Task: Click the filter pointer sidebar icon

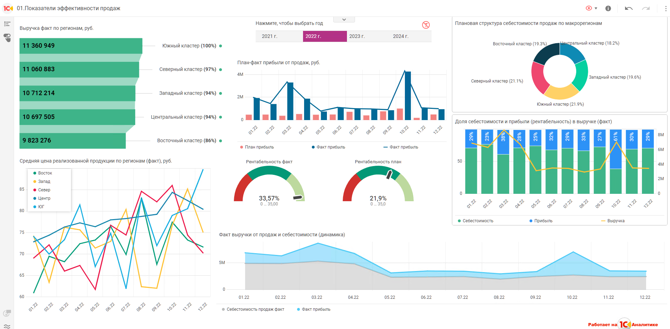Action: [7, 38]
